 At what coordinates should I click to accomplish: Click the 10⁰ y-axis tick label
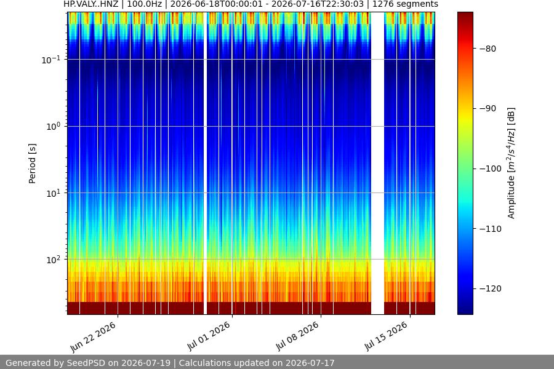(54, 127)
